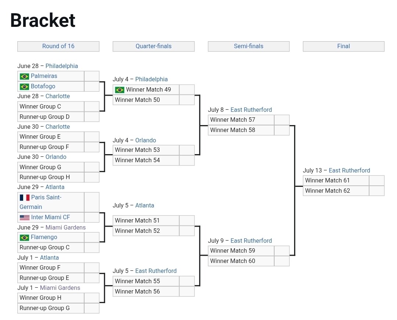This screenshot has height=320, width=397.
Task: Select the Quarter-finals header link
Action: [x=153, y=46]
